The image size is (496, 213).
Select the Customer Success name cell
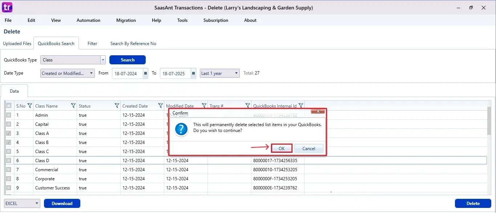point(55,188)
